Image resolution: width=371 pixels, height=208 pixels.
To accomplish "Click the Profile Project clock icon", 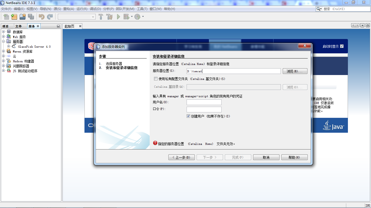I will click(138, 17).
